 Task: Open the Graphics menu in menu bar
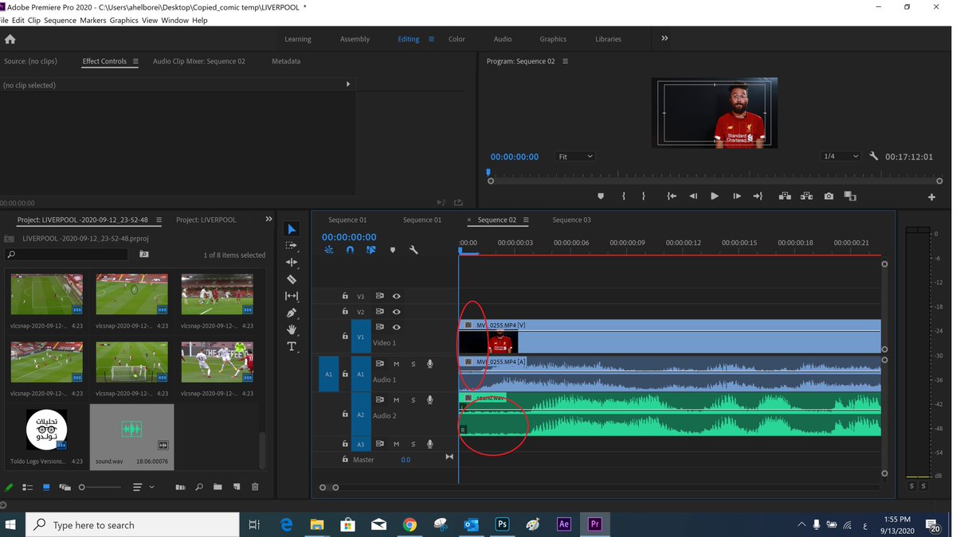(x=123, y=20)
